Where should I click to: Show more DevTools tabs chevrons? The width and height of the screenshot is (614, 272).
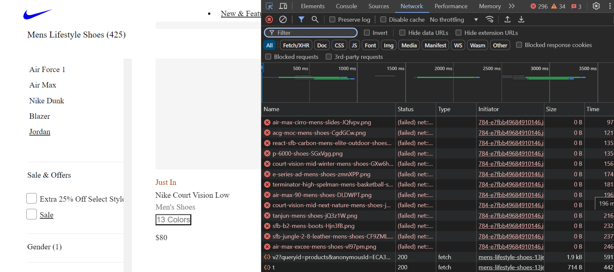(x=512, y=6)
